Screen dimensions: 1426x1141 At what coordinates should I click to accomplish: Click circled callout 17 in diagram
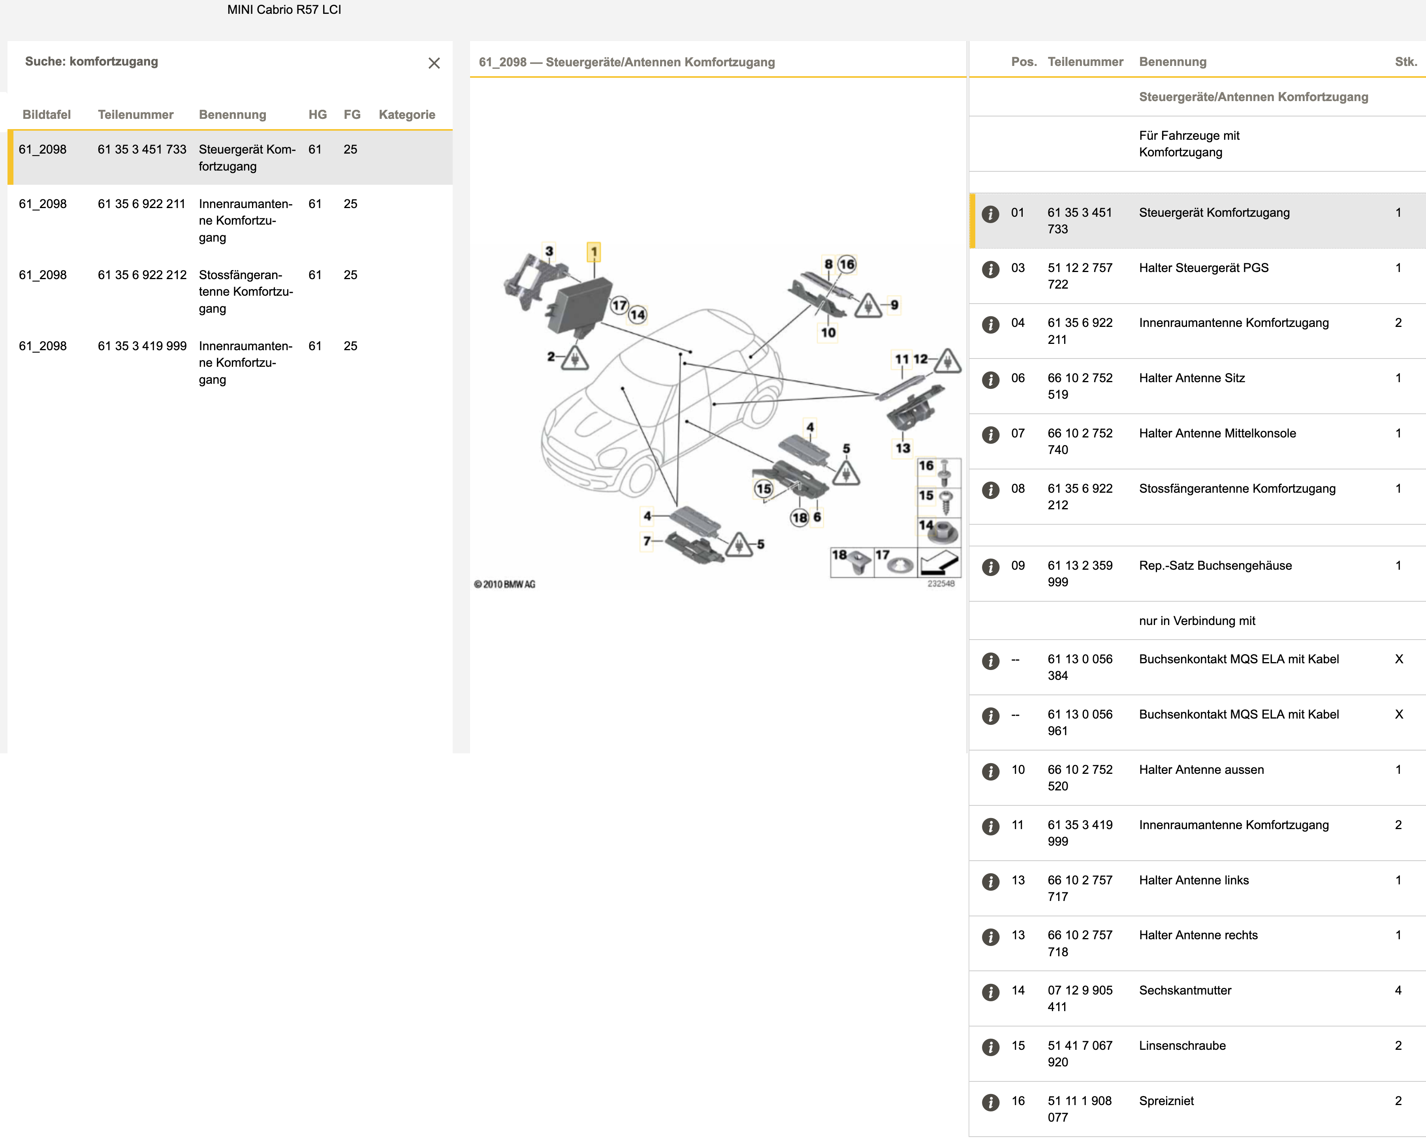click(619, 306)
